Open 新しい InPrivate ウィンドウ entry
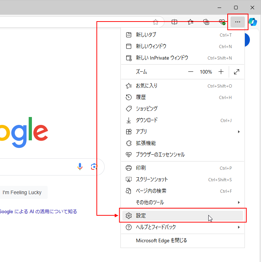Viewport: 261px width, 262px height. [182, 58]
